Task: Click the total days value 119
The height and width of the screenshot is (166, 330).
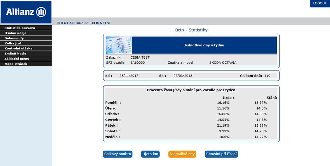Action: 267,76
